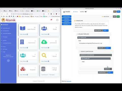122x91 pixels.
Task: Click the yellow magnifier Queries icon
Action: pos(44,55)
